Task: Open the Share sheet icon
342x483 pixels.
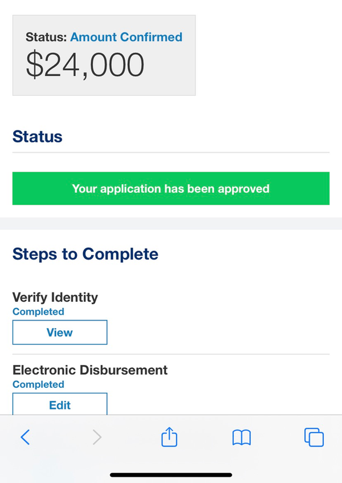Action: point(169,437)
